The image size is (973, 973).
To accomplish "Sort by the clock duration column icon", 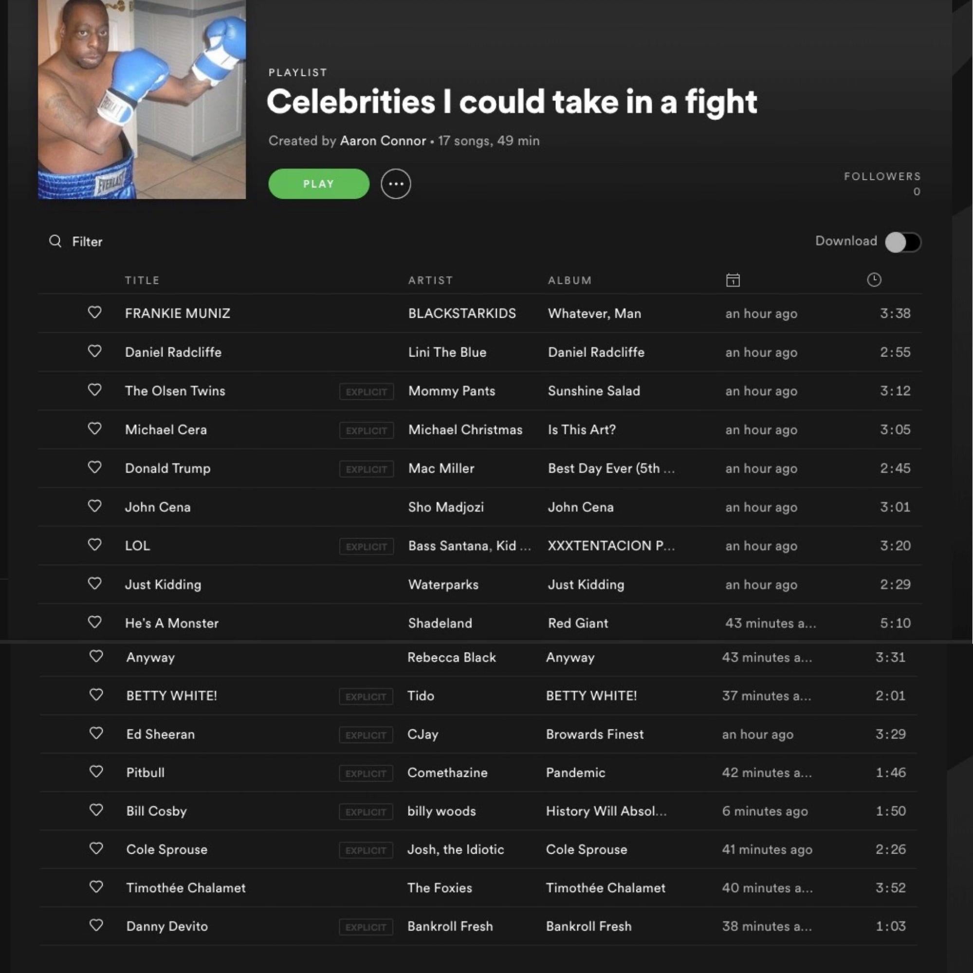I will click(874, 280).
